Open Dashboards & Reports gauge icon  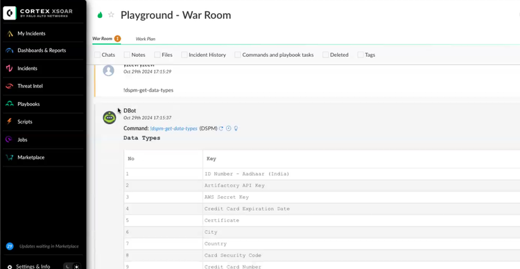click(x=10, y=51)
